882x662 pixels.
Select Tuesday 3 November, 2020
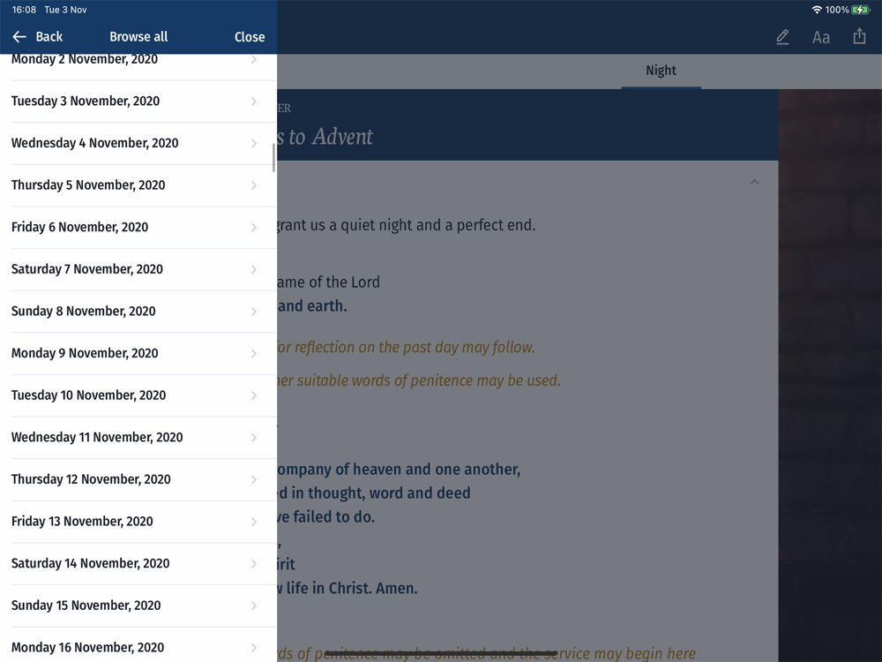click(x=138, y=102)
